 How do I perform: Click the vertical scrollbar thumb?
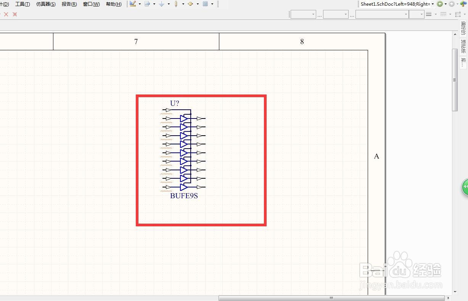[455, 80]
